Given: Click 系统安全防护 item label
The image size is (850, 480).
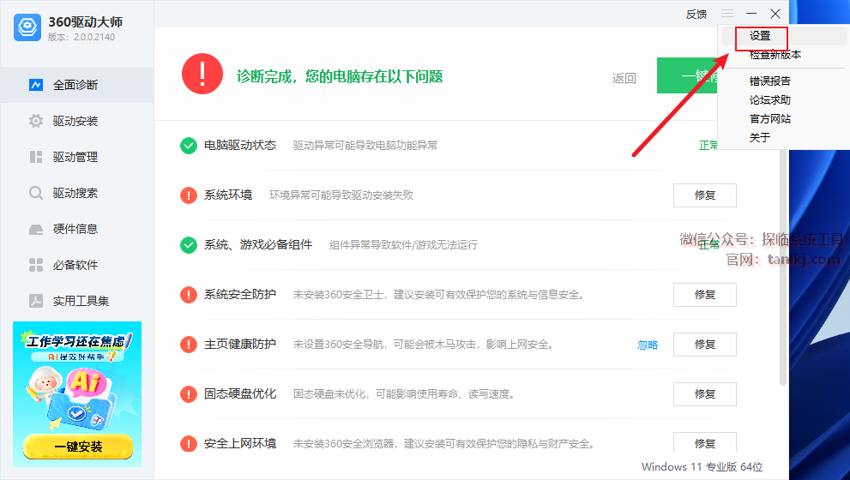Looking at the screenshot, I should point(240,295).
